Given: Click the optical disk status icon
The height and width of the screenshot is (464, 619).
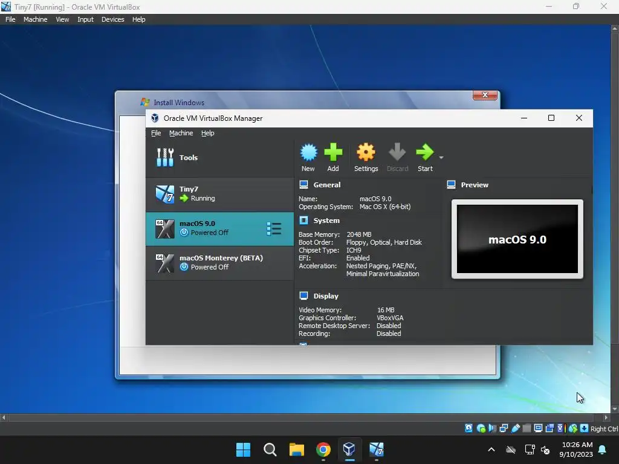Looking at the screenshot, I should [x=481, y=428].
